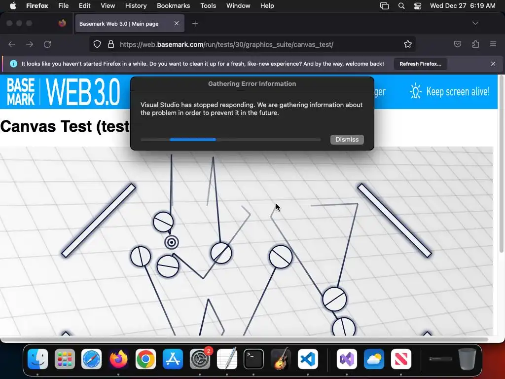Click the target circle in canvas

coord(171,242)
